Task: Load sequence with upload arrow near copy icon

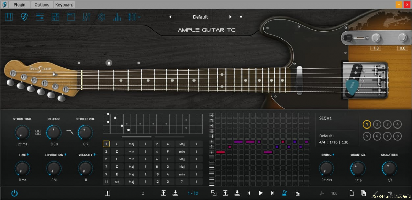Action: click(x=225, y=193)
